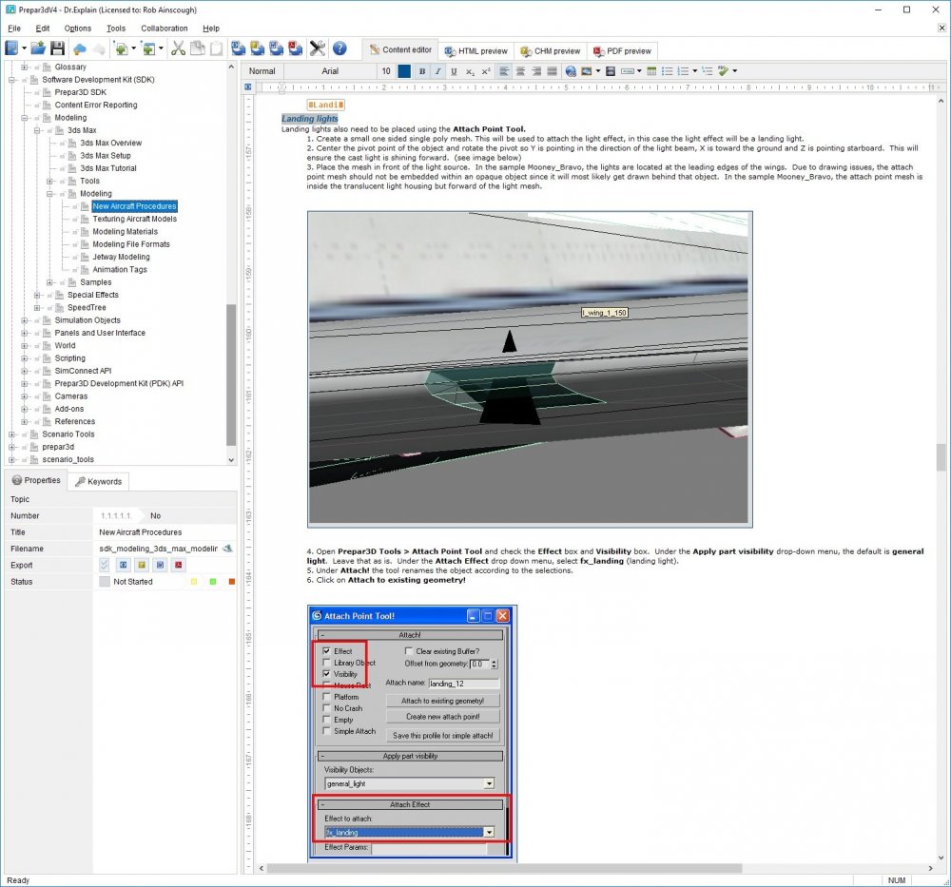
Task: Save project with the floppy disk icon
Action: tap(58, 48)
